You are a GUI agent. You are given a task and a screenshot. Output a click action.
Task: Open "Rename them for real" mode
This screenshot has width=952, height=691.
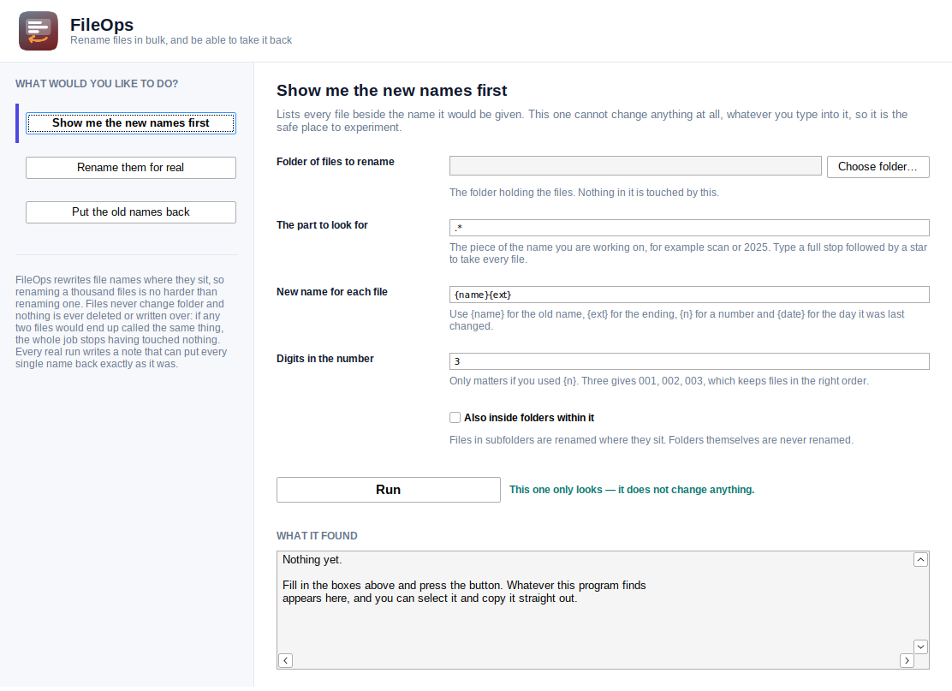130,168
